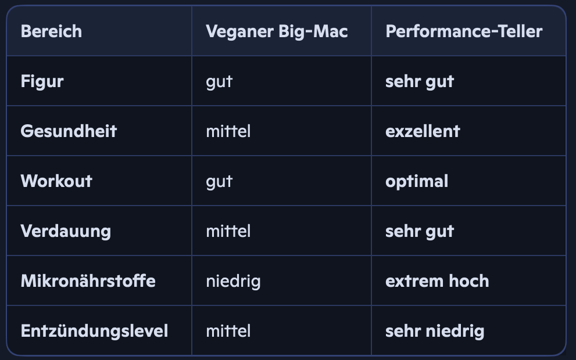Image resolution: width=576 pixels, height=360 pixels.
Task: Click 'gut' in the Workout row
Action: click(x=219, y=181)
